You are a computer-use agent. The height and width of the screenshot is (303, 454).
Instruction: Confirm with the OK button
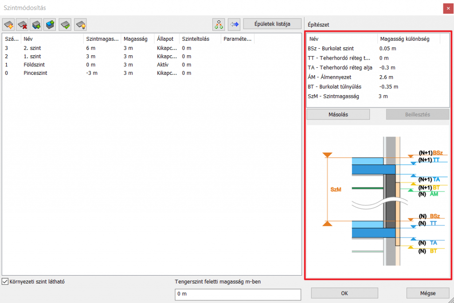coord(344,293)
